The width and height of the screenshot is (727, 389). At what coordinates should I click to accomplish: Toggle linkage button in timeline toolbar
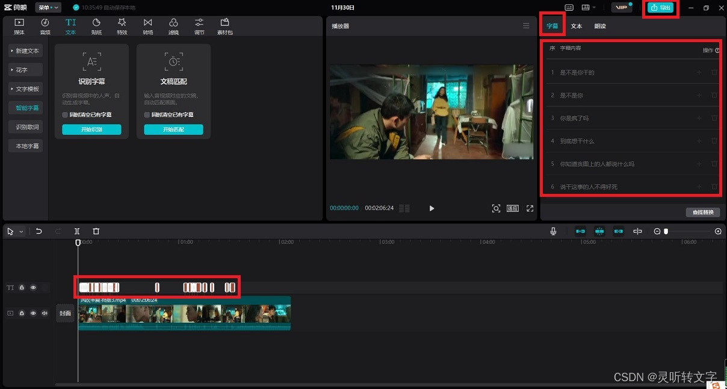point(619,231)
